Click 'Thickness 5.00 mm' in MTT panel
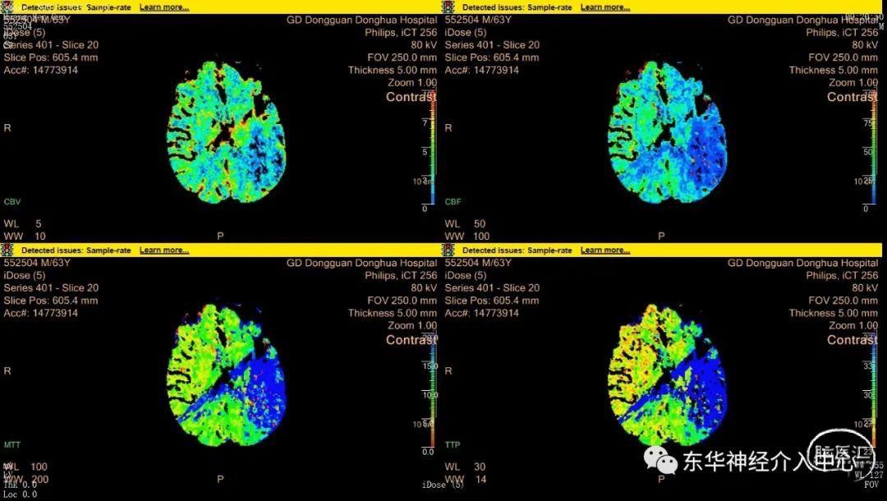Viewport: 887px width, 501px height. (x=393, y=313)
